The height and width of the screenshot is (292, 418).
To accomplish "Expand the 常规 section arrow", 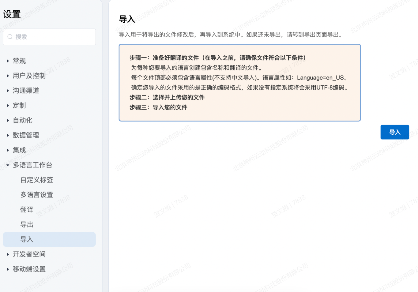I will [8, 61].
